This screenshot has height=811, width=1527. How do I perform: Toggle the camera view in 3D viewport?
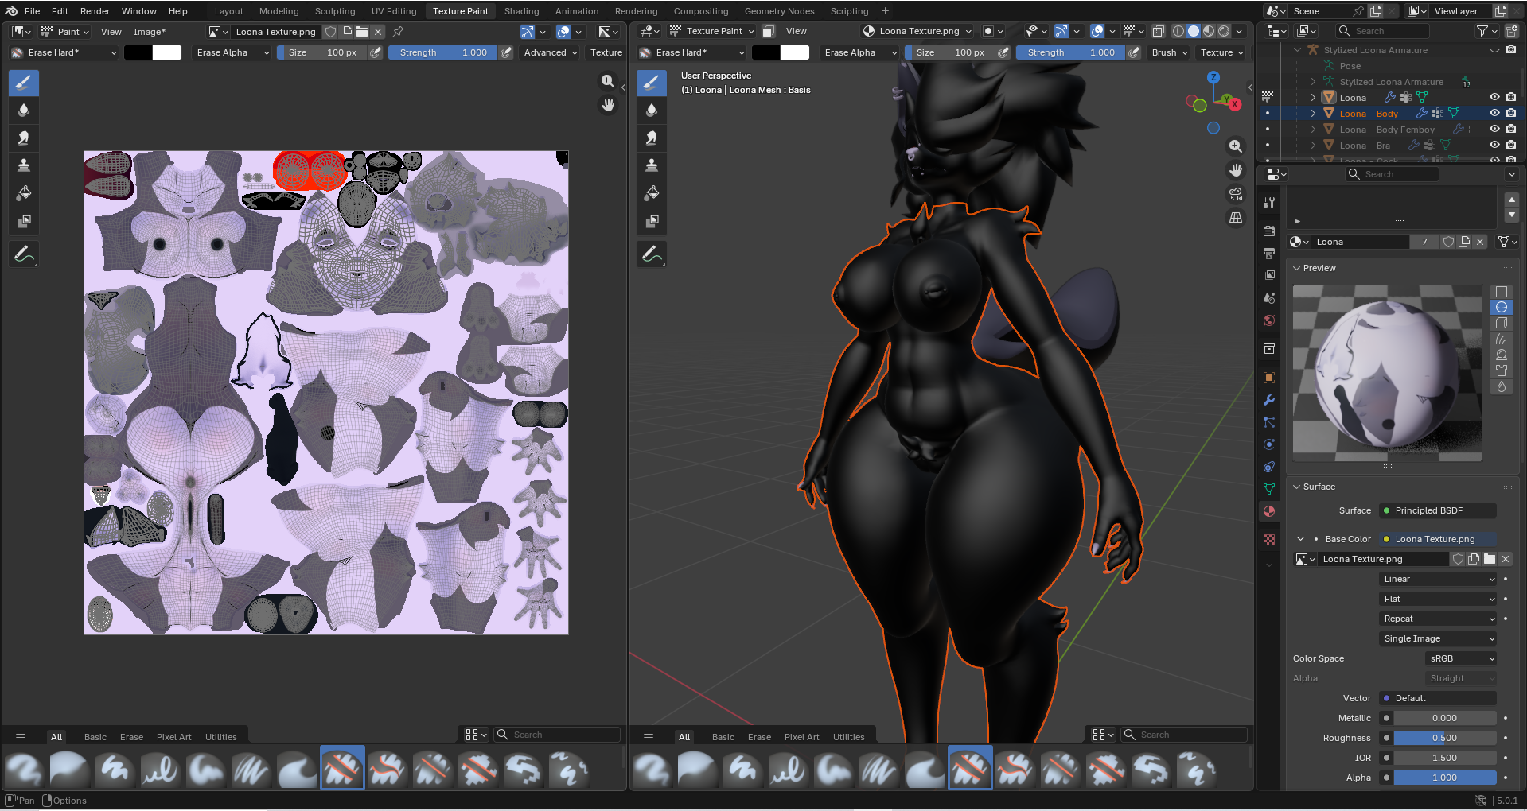point(1236,194)
